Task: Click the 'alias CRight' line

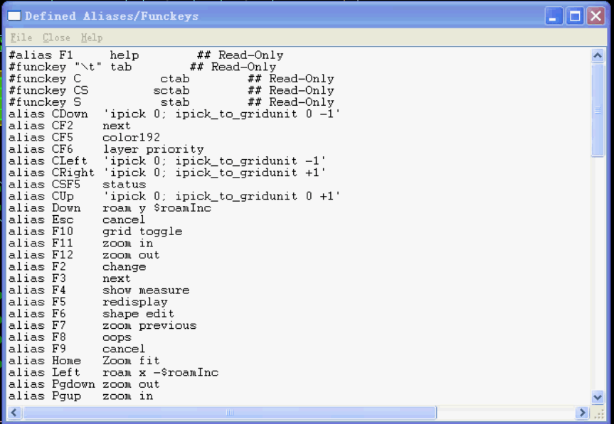Action: pyautogui.click(x=167, y=173)
